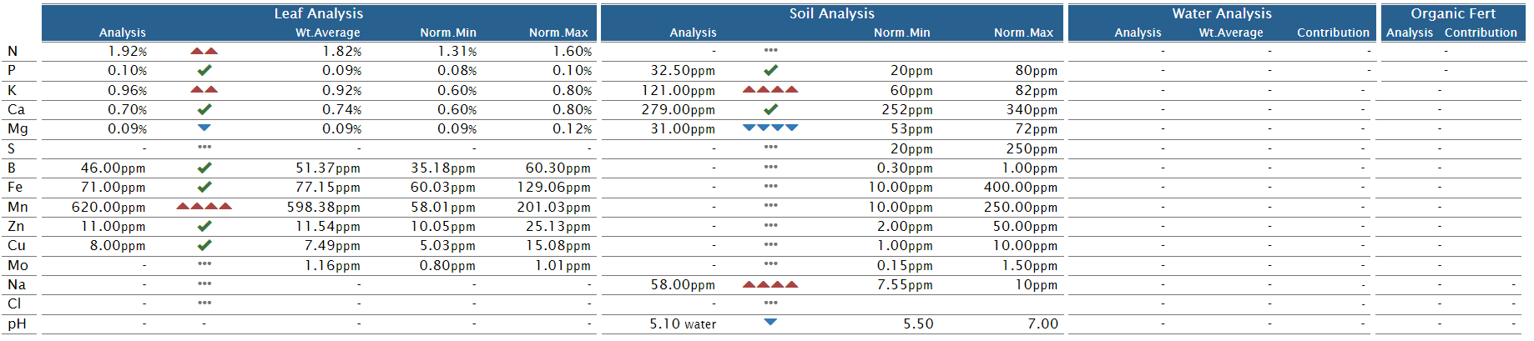This screenshot has width=1534, height=341.
Task: Click the soil pH value 5.10 water
Action: (x=683, y=323)
